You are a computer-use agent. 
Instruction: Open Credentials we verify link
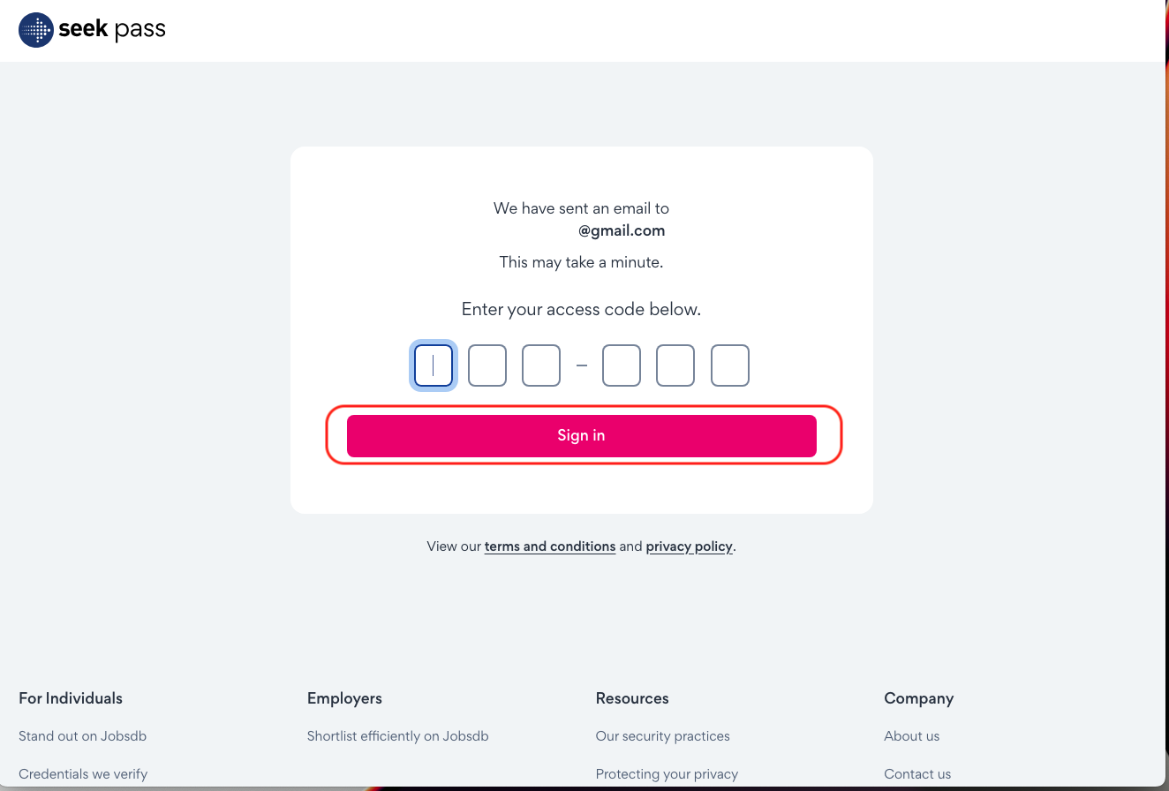click(83, 774)
